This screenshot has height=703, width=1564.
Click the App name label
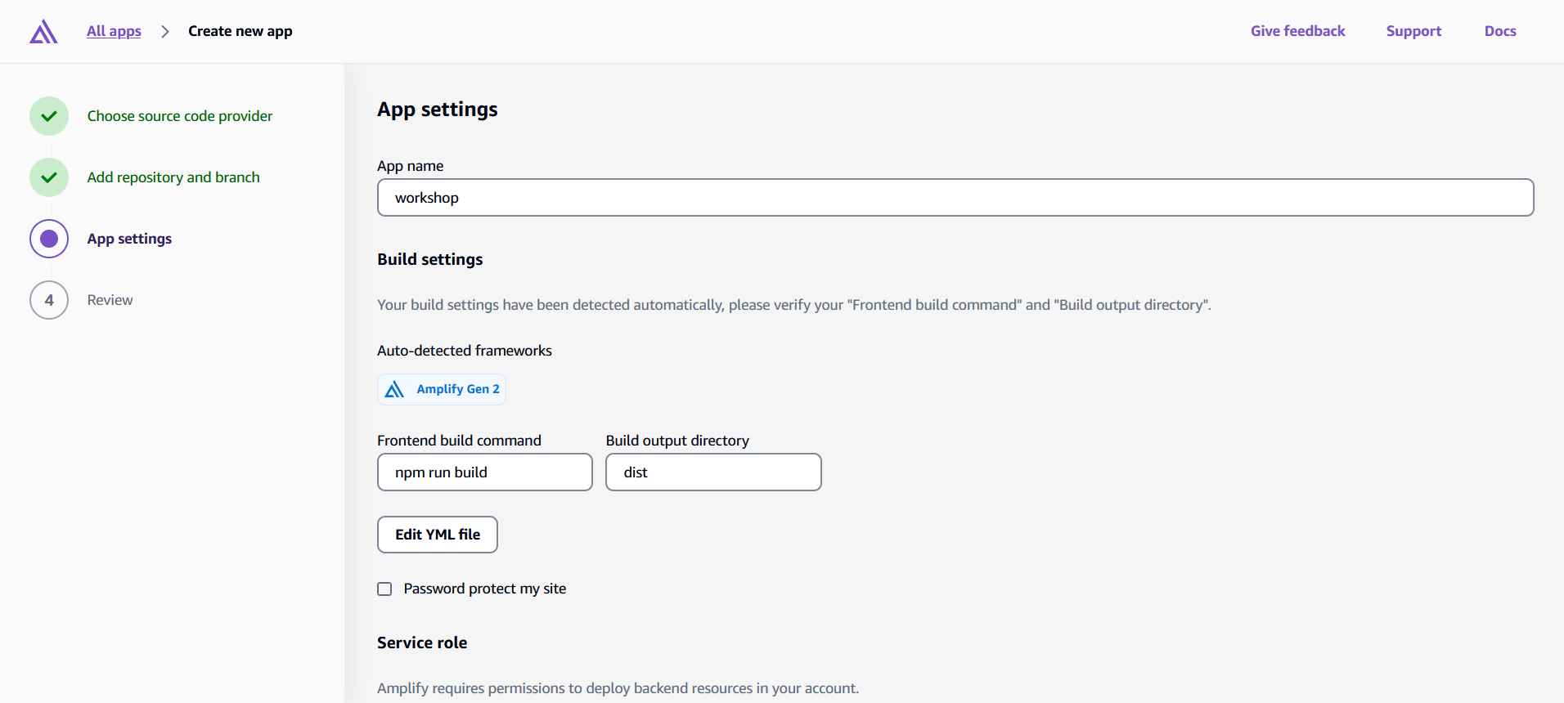pos(411,166)
